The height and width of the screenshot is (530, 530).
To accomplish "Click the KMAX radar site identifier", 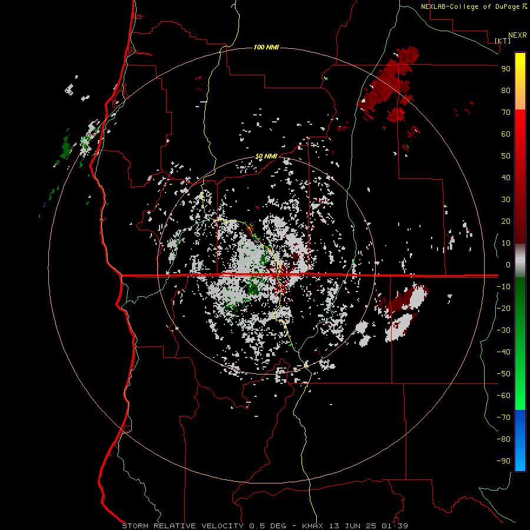I will (312, 526).
